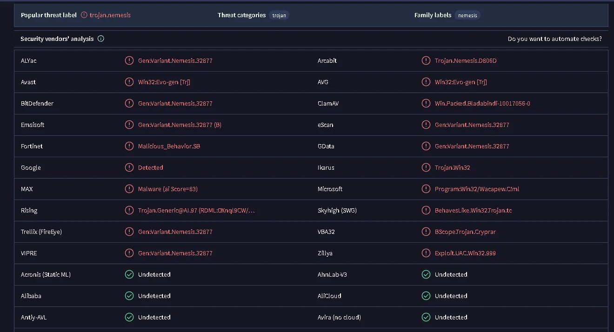Select Malicious_Behavior.SB result for Fortinet
Image resolution: width=614 pixels, height=332 pixels.
tap(169, 146)
